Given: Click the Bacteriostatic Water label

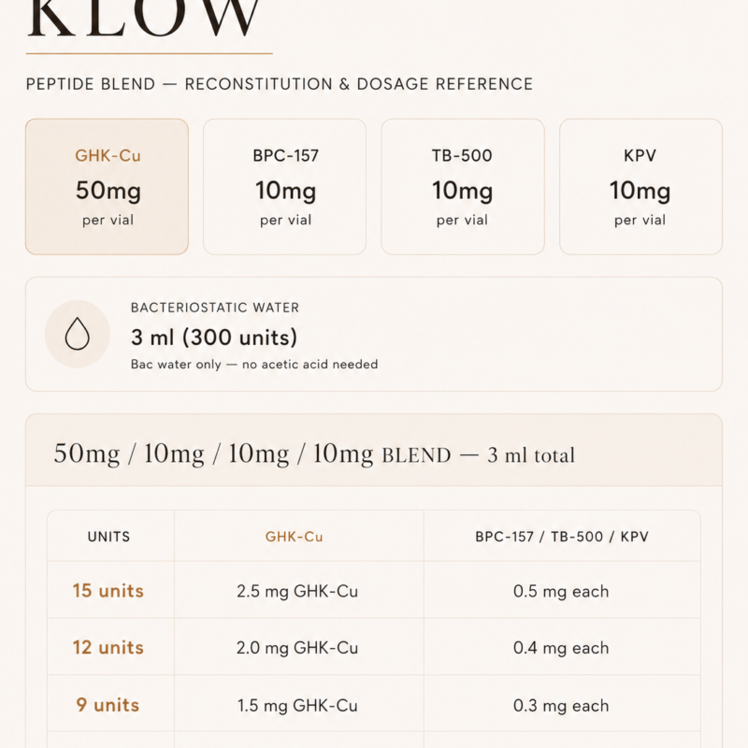Looking at the screenshot, I should pyautogui.click(x=215, y=308).
